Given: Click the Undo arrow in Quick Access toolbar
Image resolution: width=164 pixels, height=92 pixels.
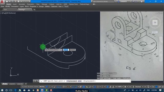Looking at the screenshot, I should (21, 2).
